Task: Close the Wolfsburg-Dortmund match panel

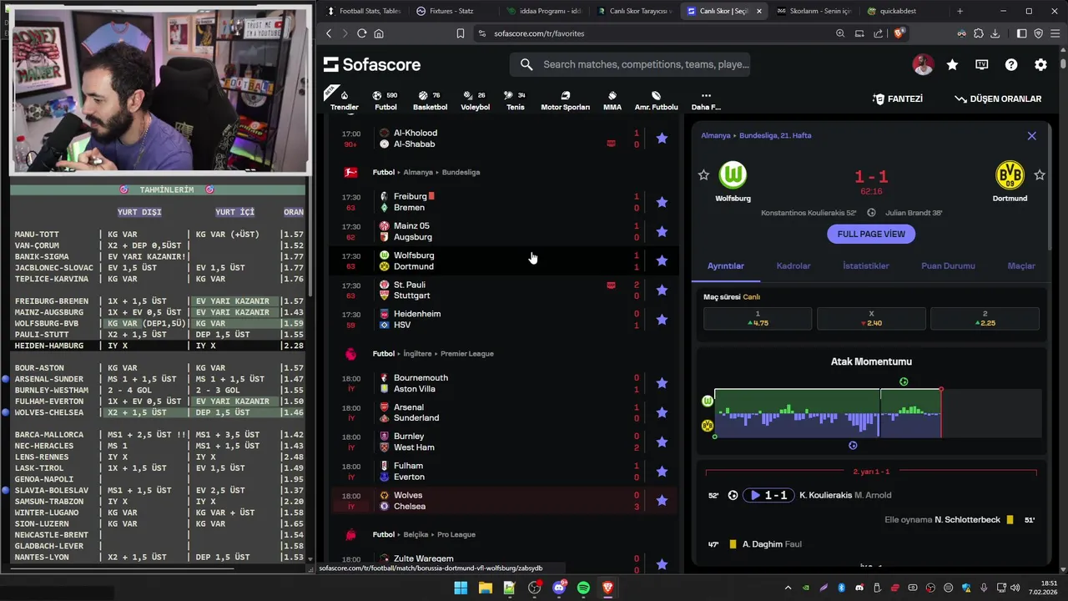Action: point(1031,135)
